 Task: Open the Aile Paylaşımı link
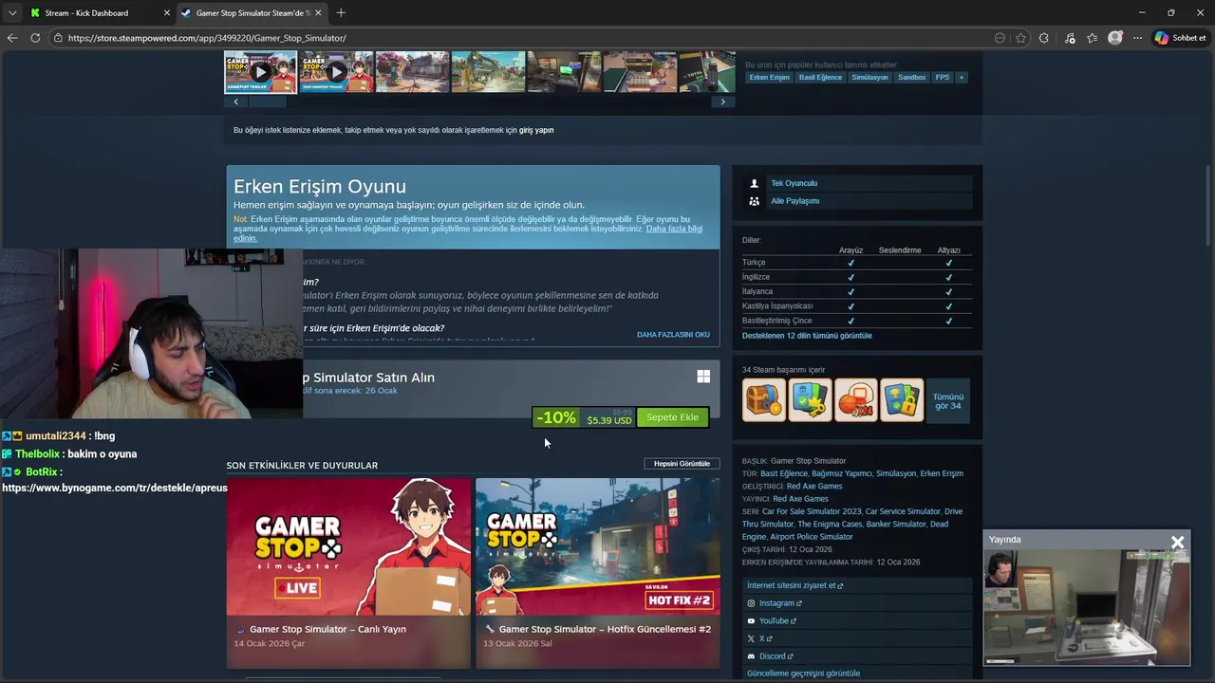794,201
